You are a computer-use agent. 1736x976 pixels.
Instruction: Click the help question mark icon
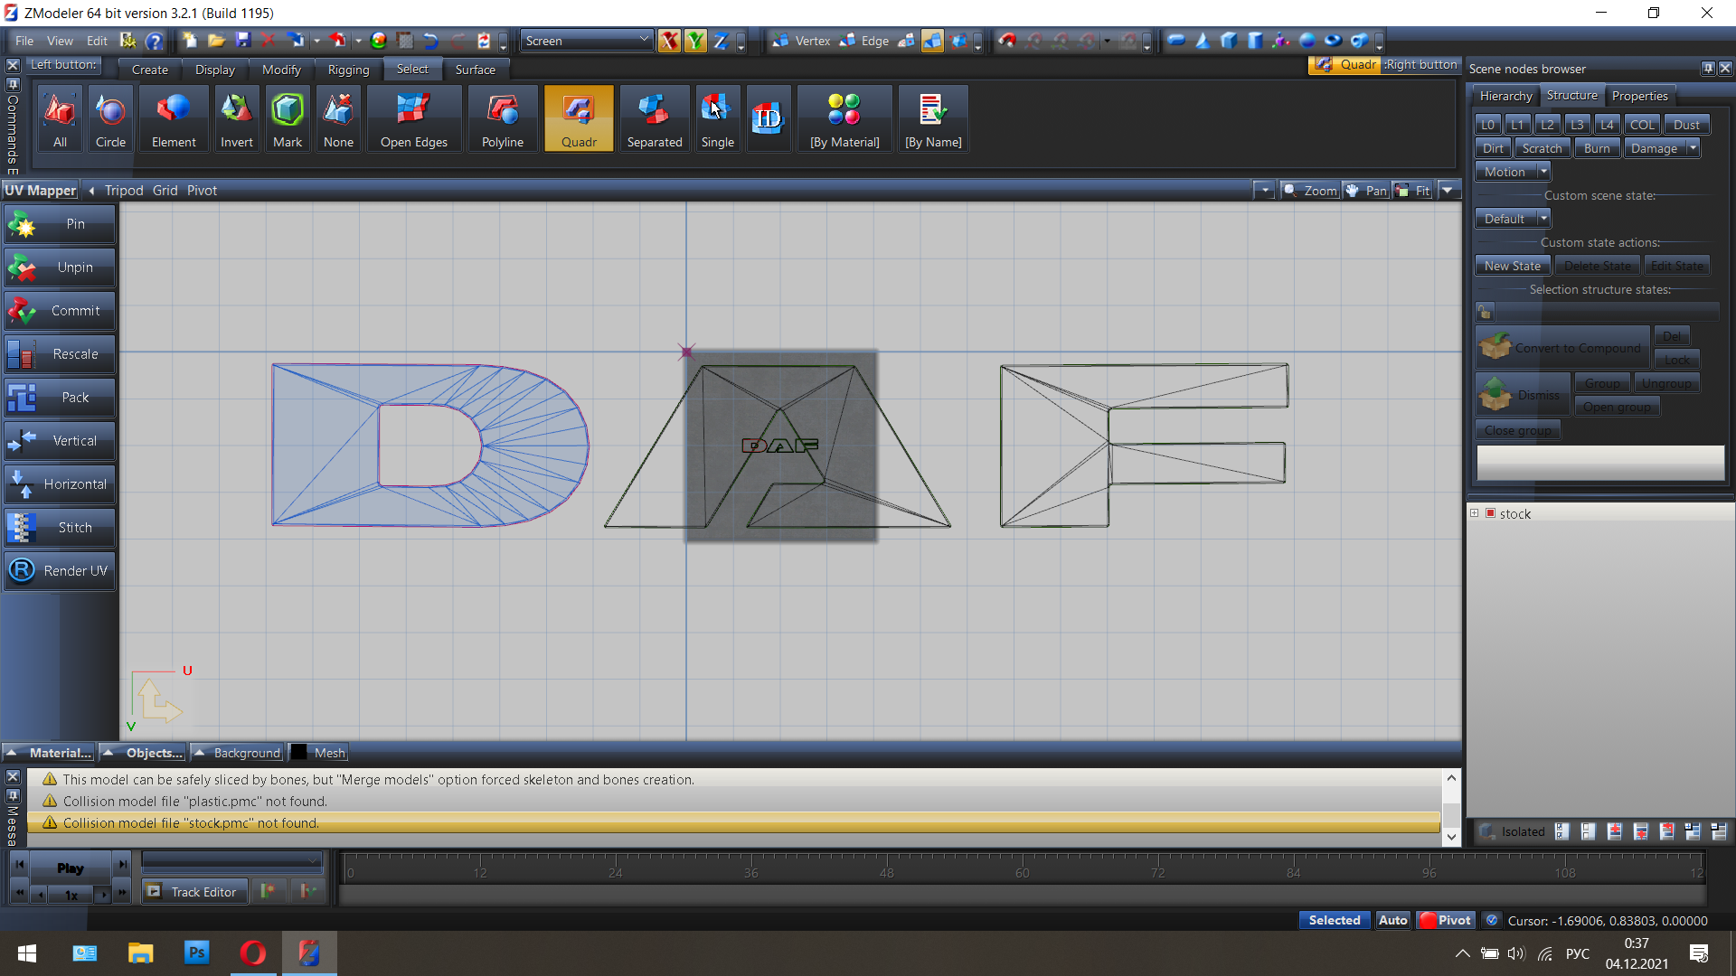pyautogui.click(x=155, y=41)
